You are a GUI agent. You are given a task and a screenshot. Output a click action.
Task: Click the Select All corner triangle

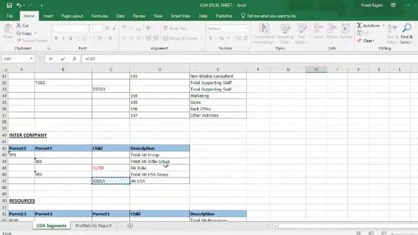tap(5, 70)
